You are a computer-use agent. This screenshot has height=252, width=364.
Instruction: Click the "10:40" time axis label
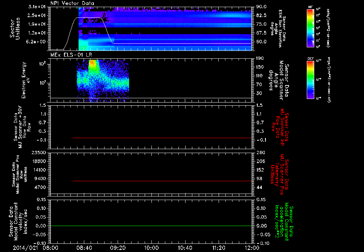coord(185,248)
